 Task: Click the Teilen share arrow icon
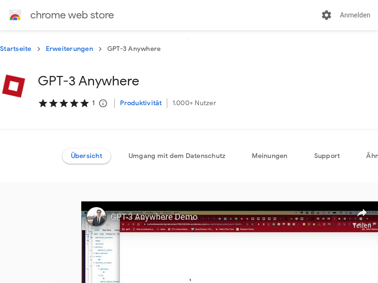tap(361, 213)
